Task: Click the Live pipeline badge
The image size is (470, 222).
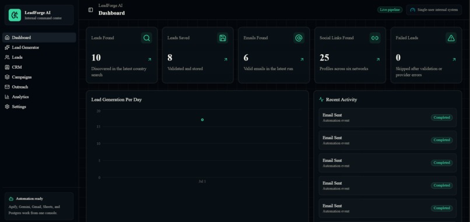Action: [390, 10]
